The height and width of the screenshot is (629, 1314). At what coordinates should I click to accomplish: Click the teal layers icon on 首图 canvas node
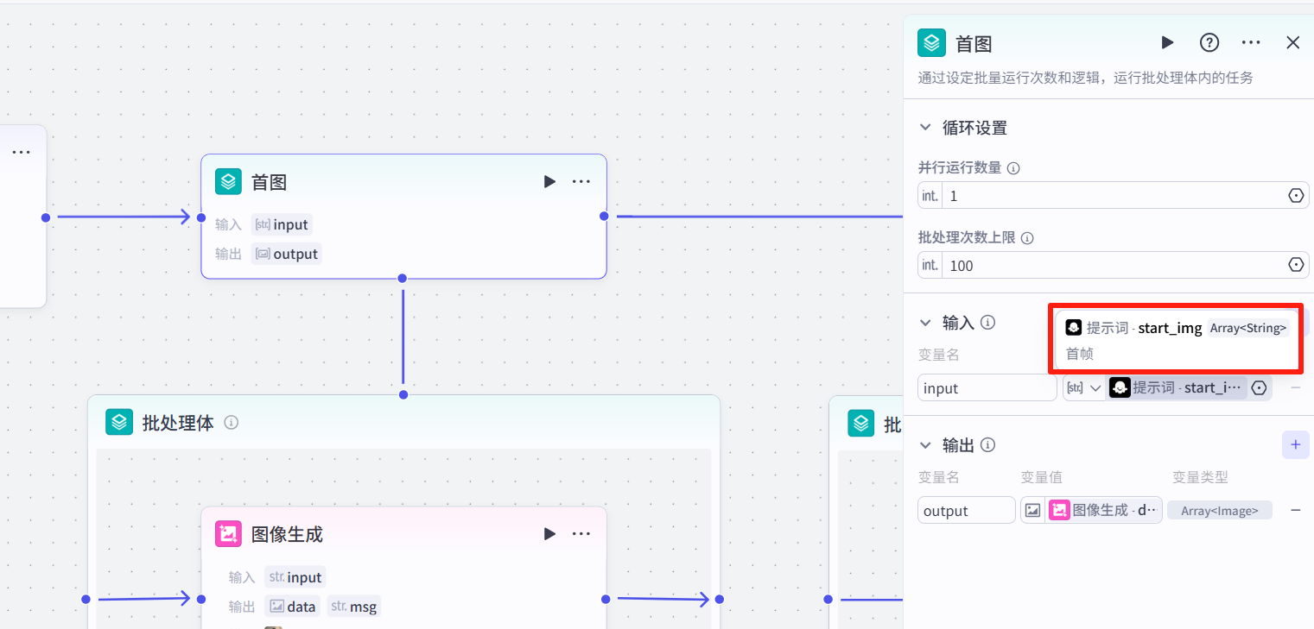[228, 182]
